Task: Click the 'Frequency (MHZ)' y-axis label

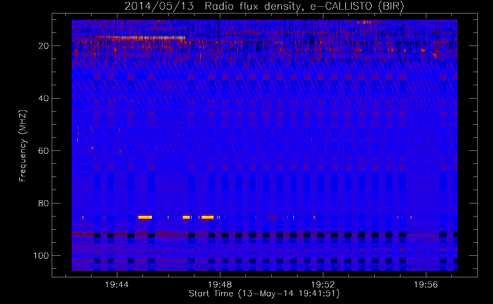Action: (23, 146)
